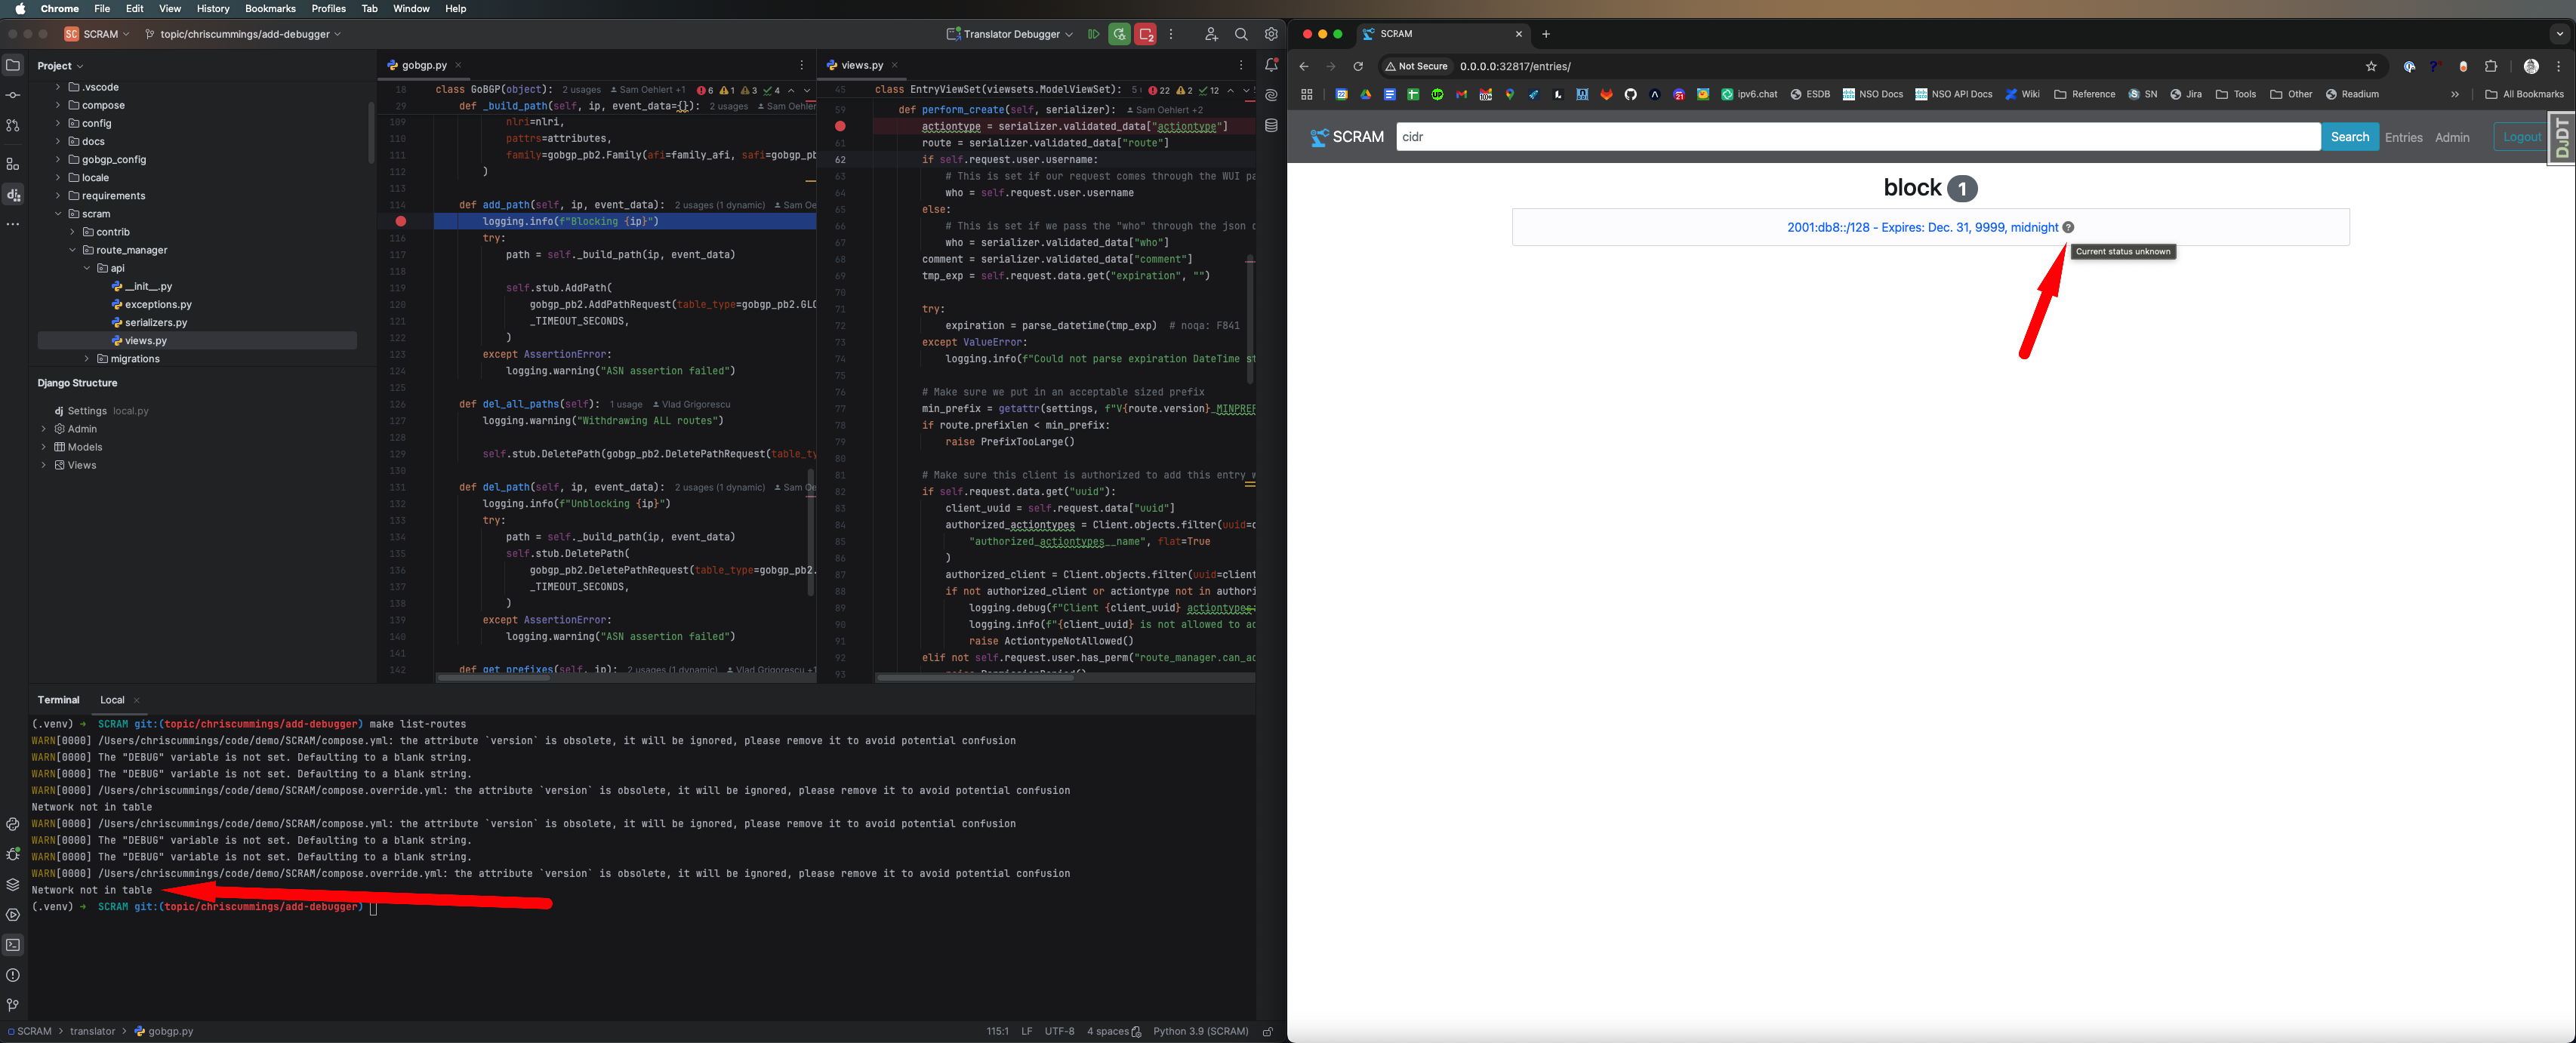This screenshot has height=1043, width=2576.
Task: Click UTF-8 encoding in status bar
Action: point(1059,1031)
